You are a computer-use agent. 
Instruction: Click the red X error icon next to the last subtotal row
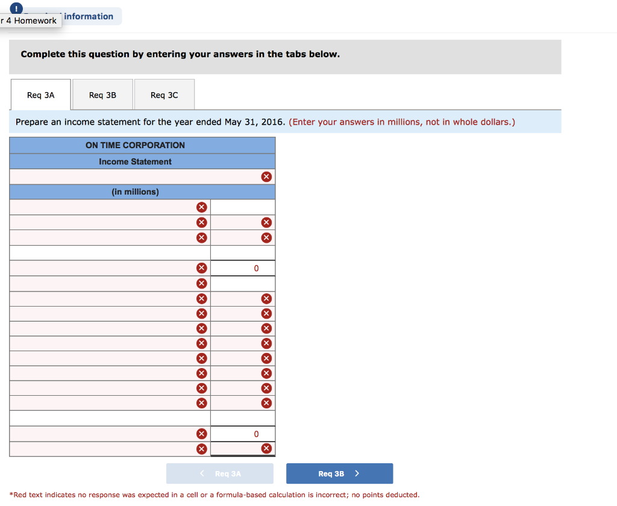coord(202,448)
